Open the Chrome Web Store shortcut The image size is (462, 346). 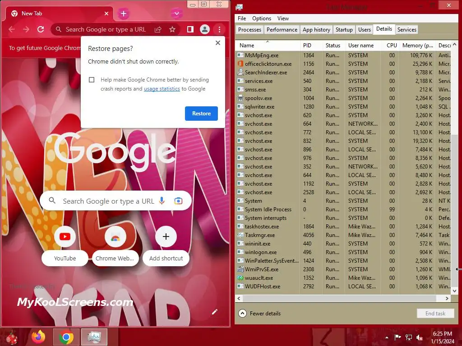pyautogui.click(x=115, y=246)
